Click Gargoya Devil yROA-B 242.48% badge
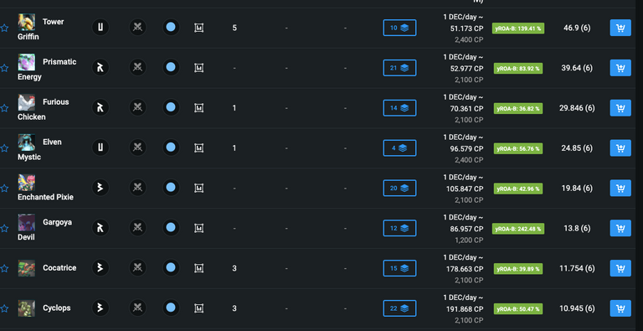The image size is (643, 331). click(x=518, y=228)
